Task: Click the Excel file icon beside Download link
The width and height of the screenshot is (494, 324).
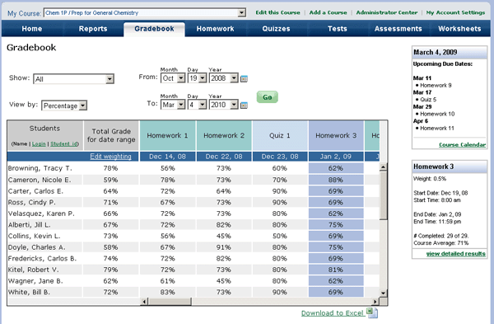Action: click(372, 312)
